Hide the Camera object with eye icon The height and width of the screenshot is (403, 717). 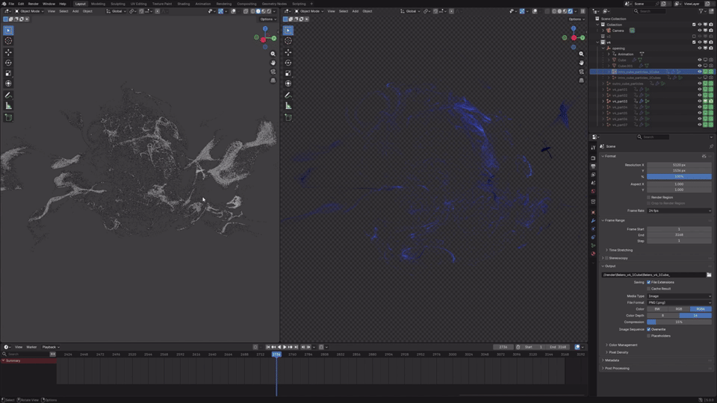point(699,31)
